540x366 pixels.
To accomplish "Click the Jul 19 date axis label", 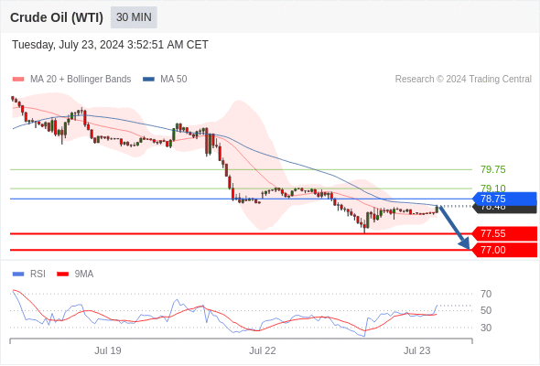I will click(x=108, y=350).
